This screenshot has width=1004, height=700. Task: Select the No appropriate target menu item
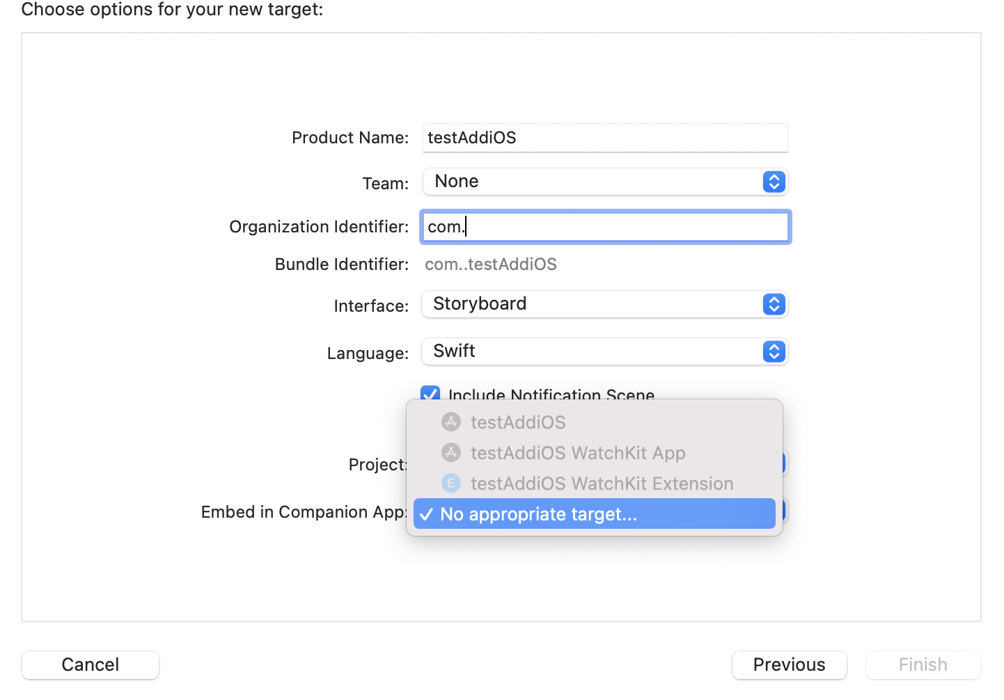coord(538,514)
